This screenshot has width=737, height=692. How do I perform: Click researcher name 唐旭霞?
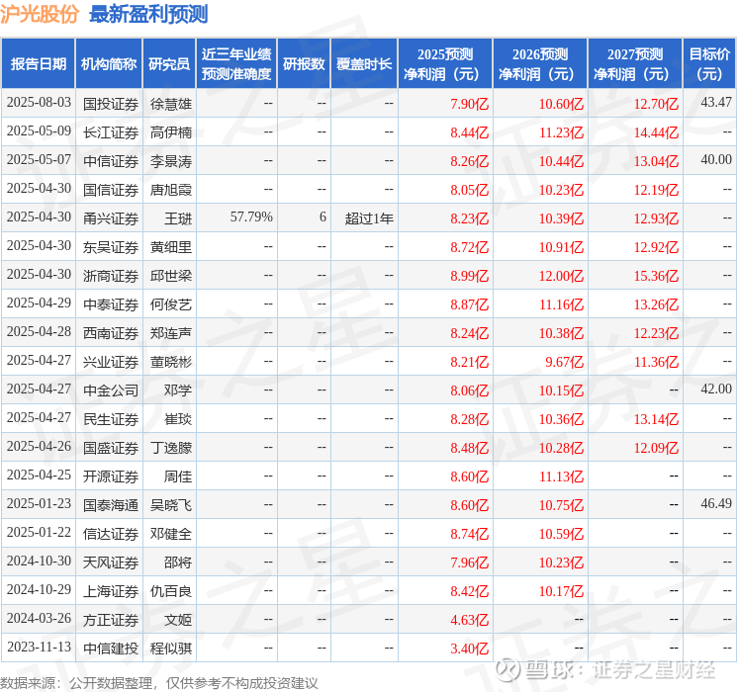coord(170,190)
